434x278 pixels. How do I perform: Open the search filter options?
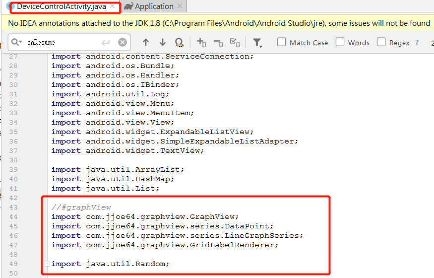click(257, 43)
